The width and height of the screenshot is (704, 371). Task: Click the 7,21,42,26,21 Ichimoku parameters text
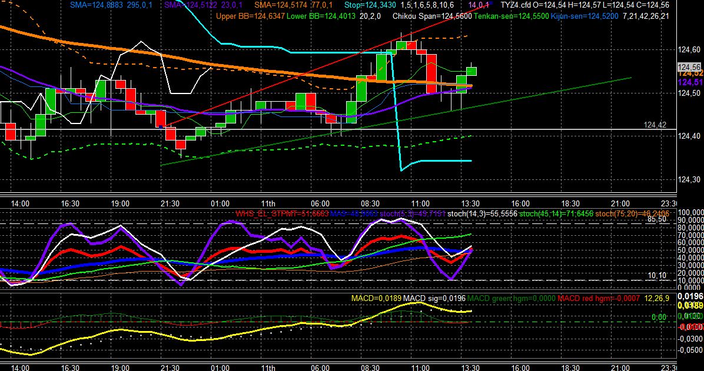(646, 16)
